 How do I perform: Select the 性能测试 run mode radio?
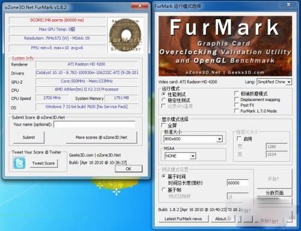click(x=164, y=94)
